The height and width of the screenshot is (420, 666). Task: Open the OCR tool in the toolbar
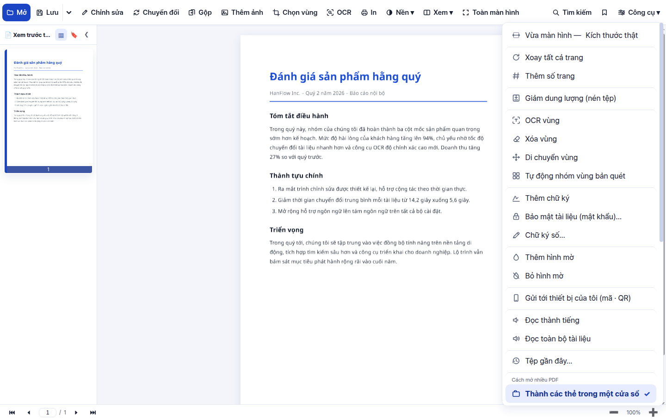pos(339,12)
